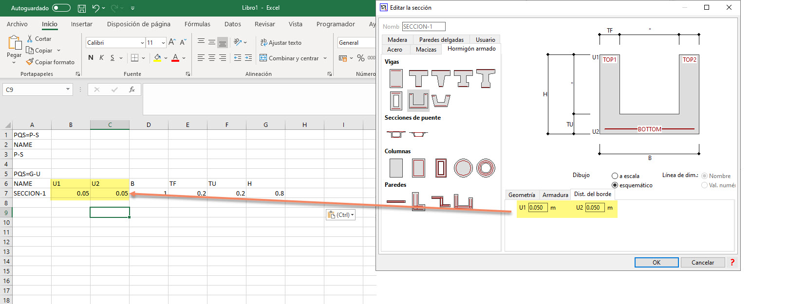Select the hollow box beam section under Vigas

pos(396,101)
